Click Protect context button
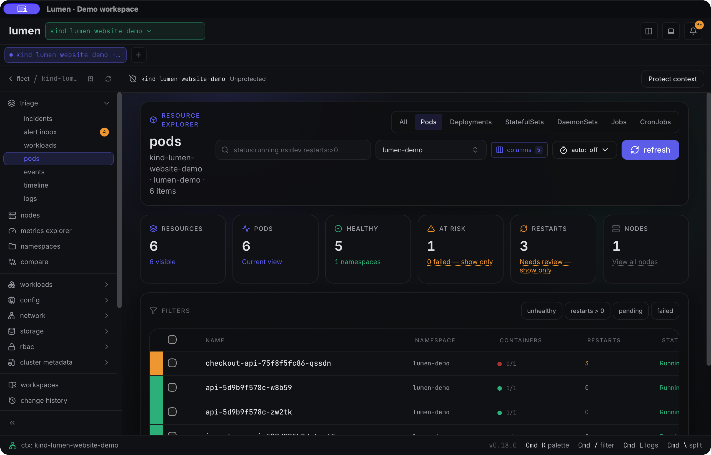This screenshot has width=711, height=455. pos(672,79)
